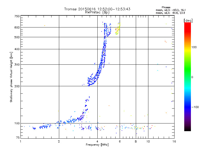Click the [deg] colorbar unit label
This screenshot has height=154, width=205.
coord(188,21)
